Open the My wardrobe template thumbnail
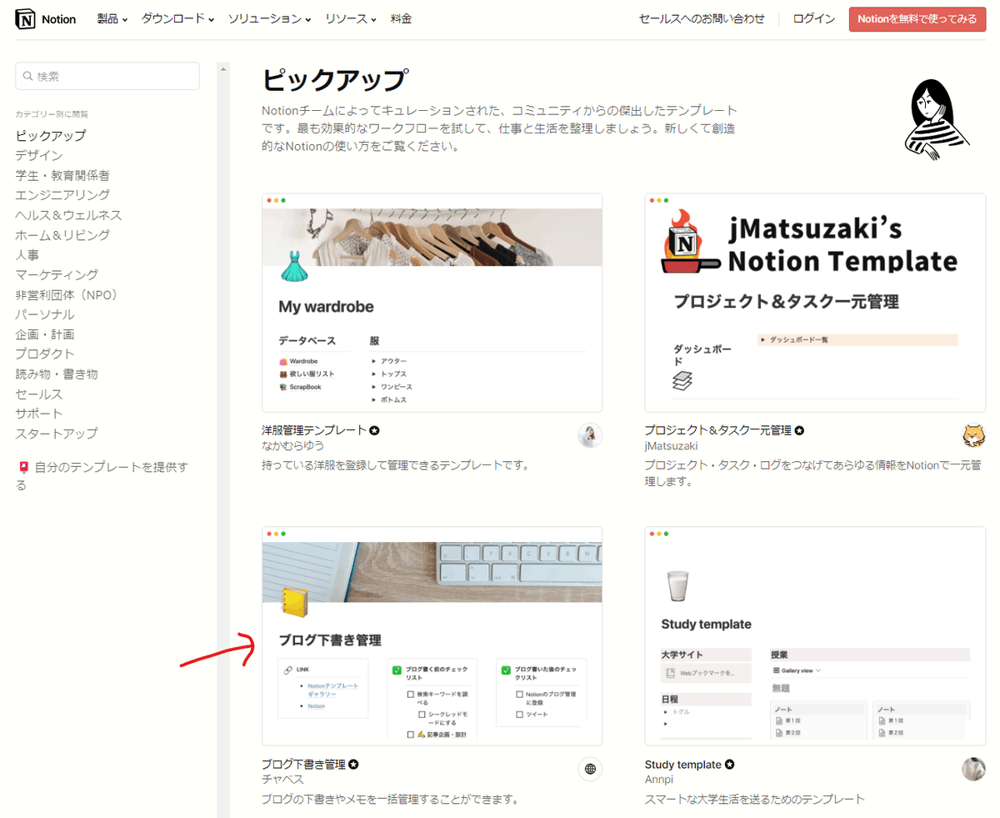Image resolution: width=1000 pixels, height=818 pixels. 432,303
